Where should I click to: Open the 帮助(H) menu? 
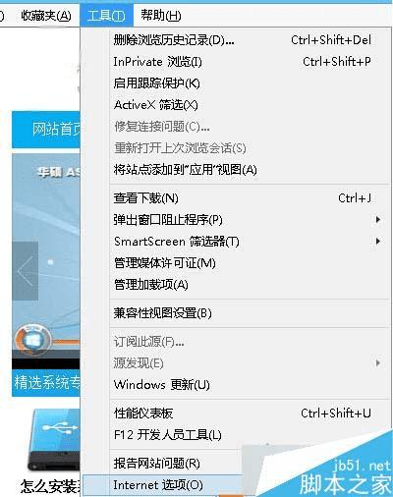pyautogui.click(x=161, y=15)
